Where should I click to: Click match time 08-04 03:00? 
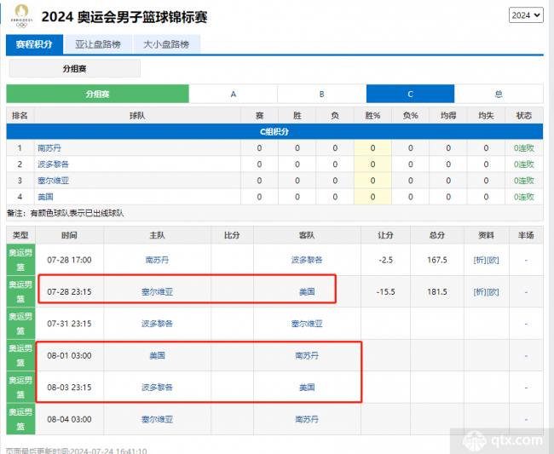pyautogui.click(x=69, y=419)
